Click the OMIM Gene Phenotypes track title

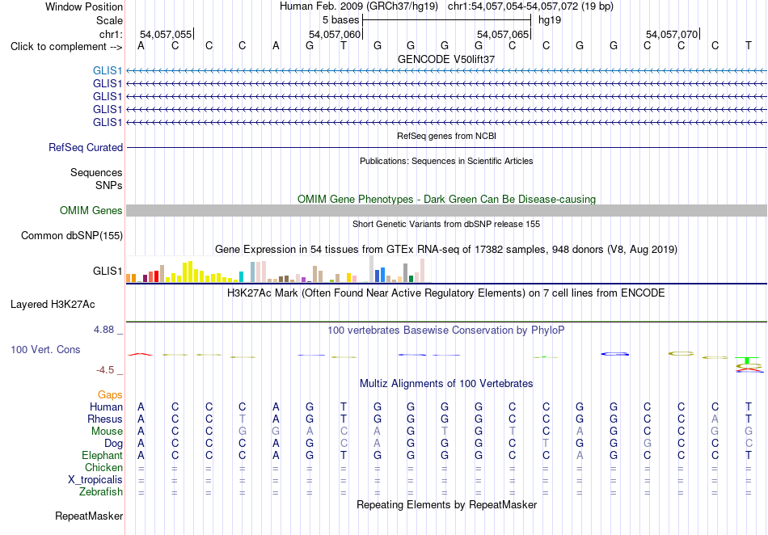tap(446, 200)
